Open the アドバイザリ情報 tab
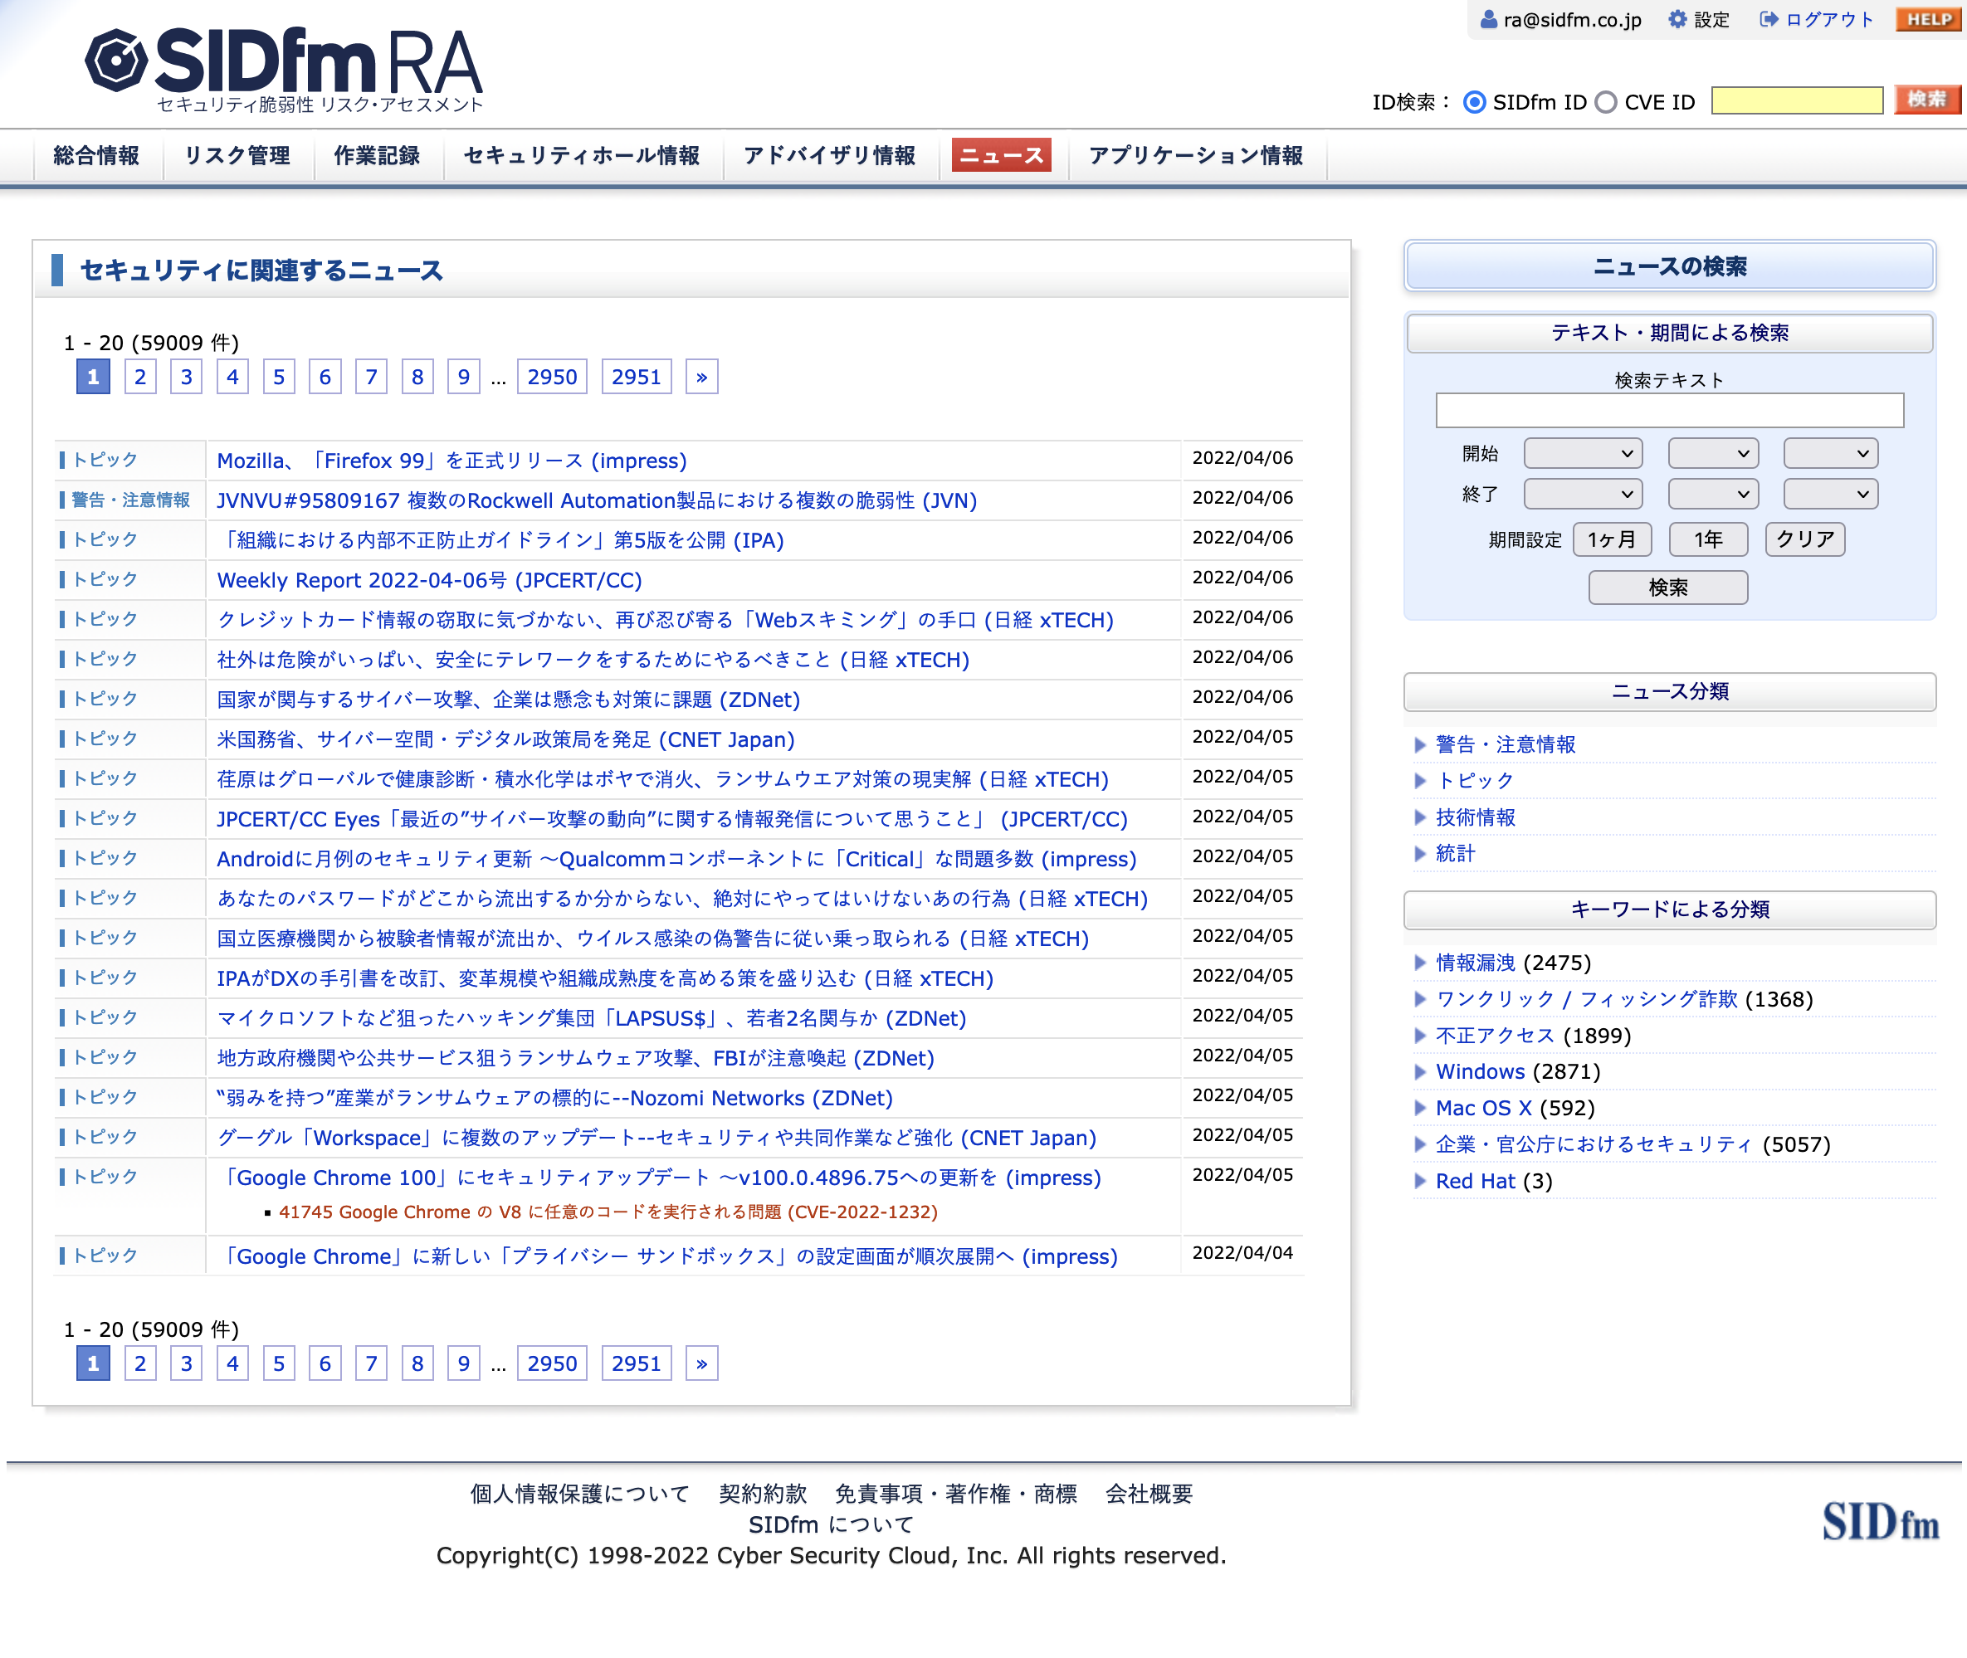This screenshot has width=1967, height=1658. click(830, 156)
